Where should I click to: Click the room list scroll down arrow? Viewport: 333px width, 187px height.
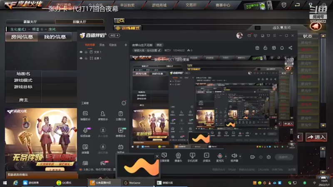[x=323, y=125]
